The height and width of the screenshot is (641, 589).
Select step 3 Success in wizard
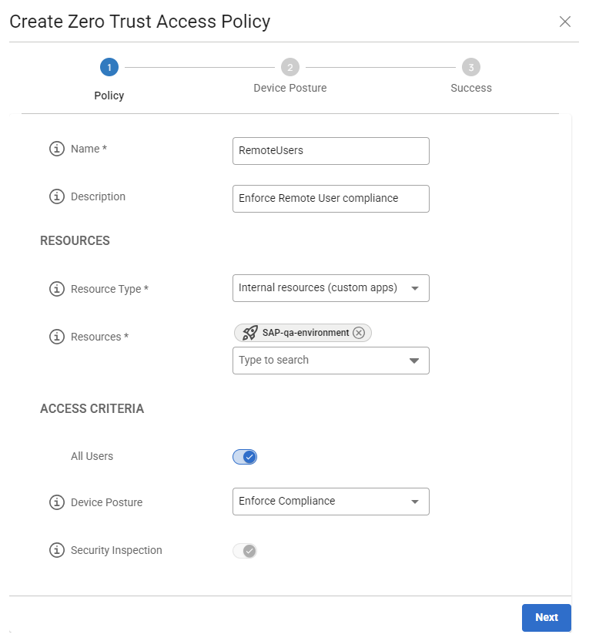tap(471, 68)
